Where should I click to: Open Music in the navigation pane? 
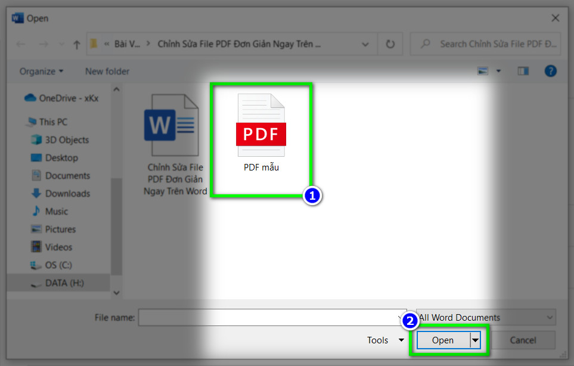click(50, 212)
